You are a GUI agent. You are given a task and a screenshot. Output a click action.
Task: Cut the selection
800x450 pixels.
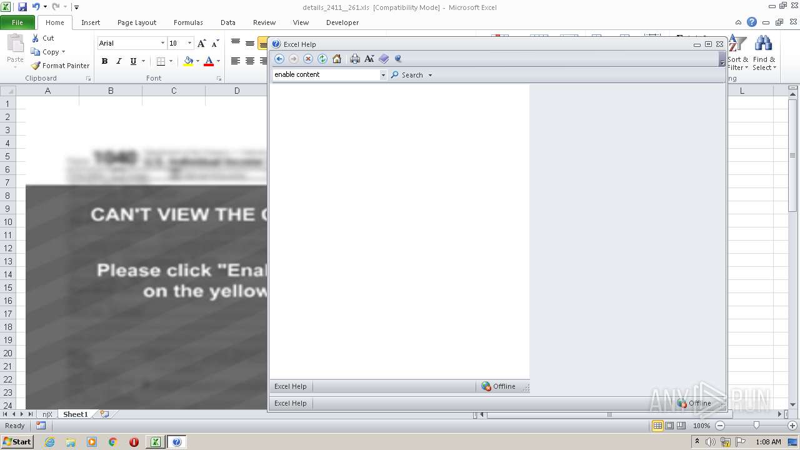pyautogui.click(x=43, y=38)
